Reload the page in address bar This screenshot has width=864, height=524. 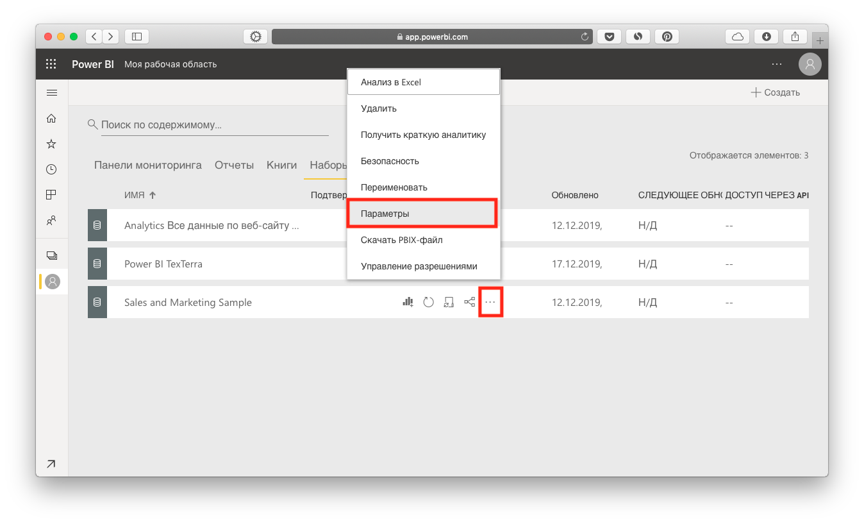[x=585, y=37]
